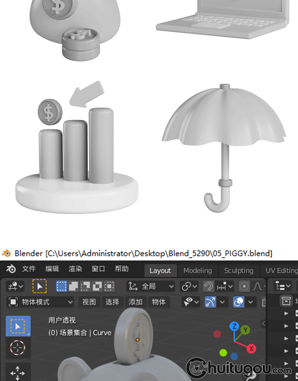Toggle the snap magnet icon
Viewport: 298px width, 381px height.
pos(209,286)
